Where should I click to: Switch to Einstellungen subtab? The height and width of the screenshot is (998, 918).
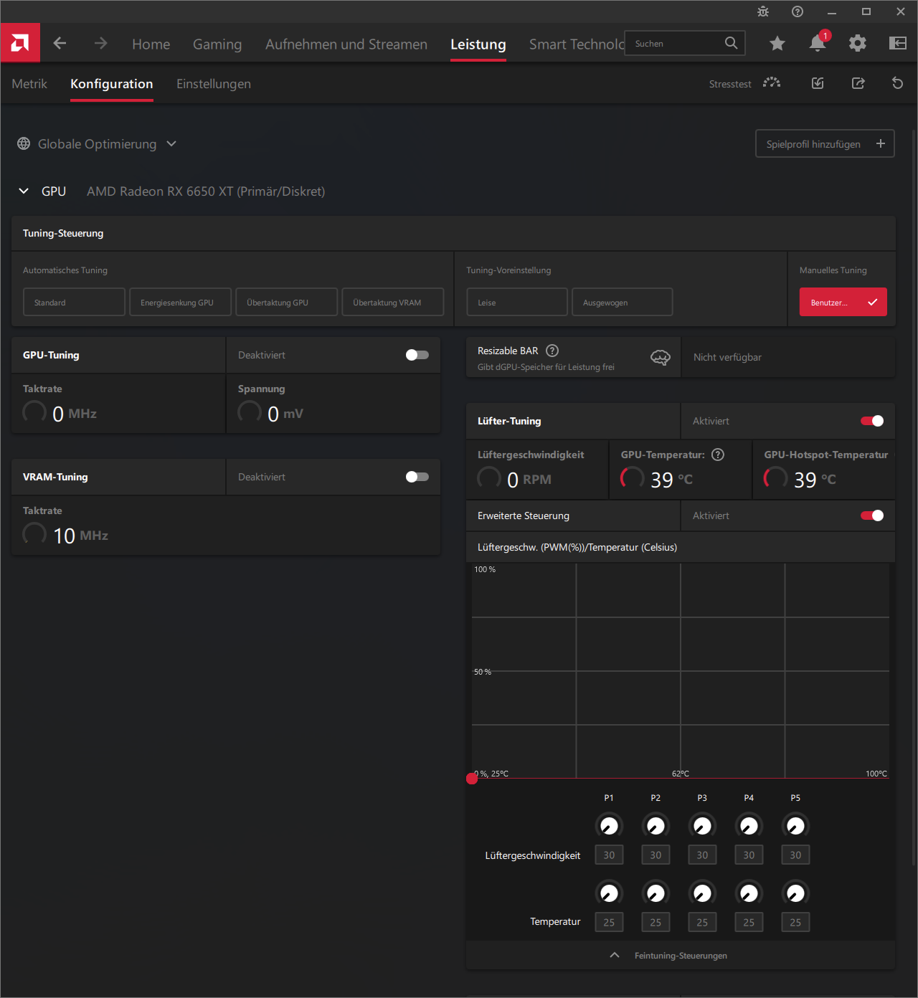tap(214, 84)
